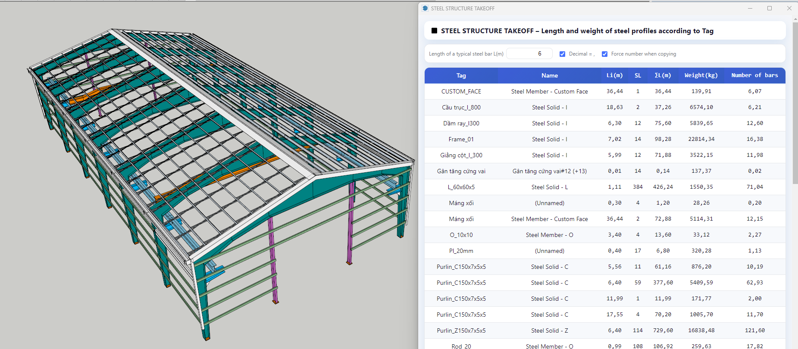Select the Frame_01 row in the table
The image size is (798, 349).
[461, 139]
